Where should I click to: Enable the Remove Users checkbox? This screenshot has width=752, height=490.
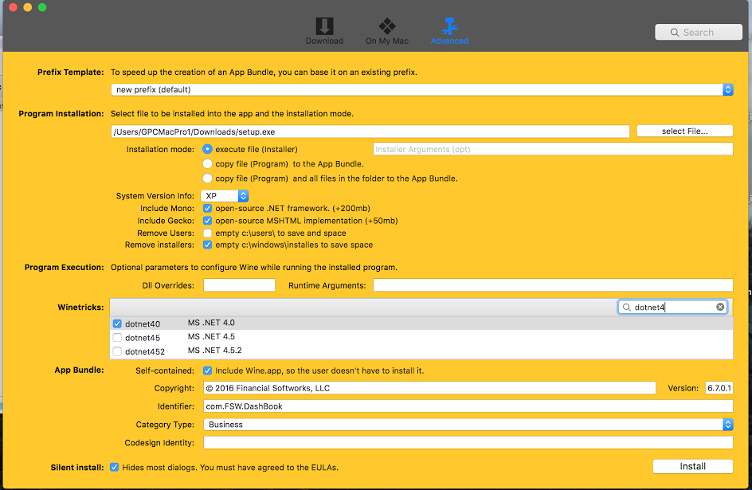tap(207, 233)
